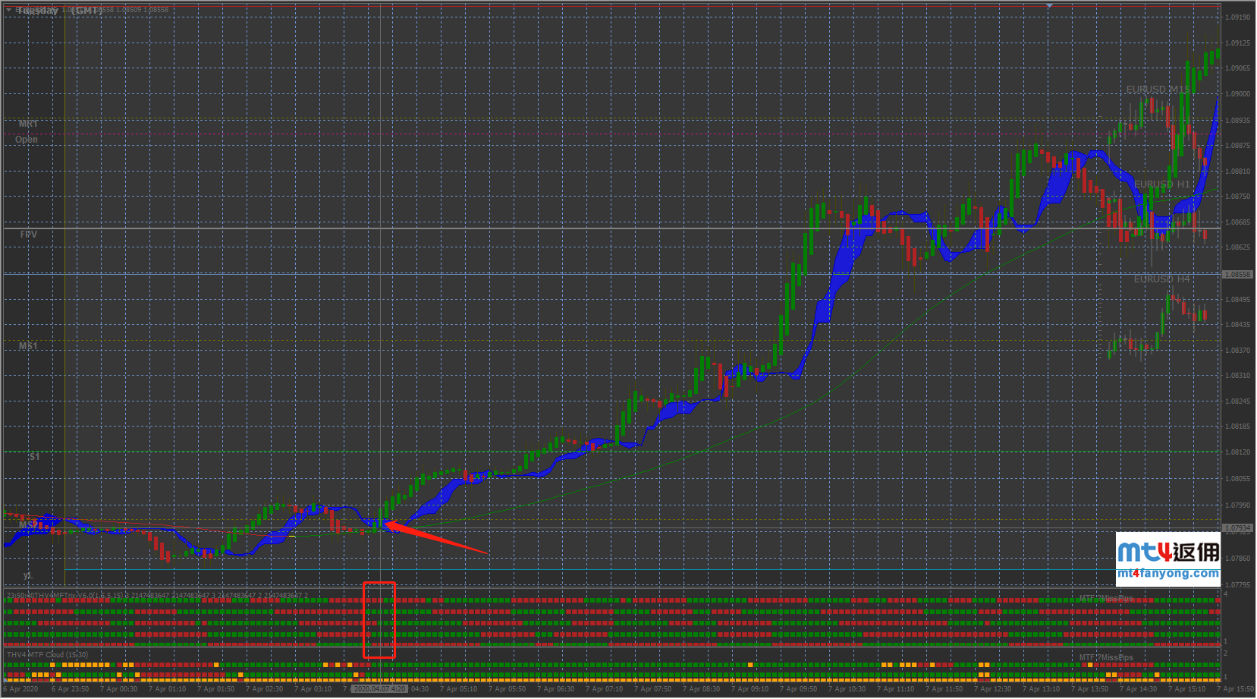Click the 1.07934 price tag on scale

[1238, 527]
